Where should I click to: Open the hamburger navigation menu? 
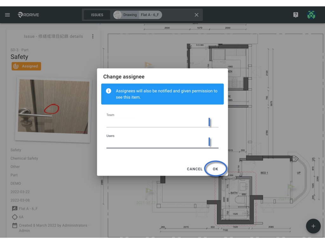(x=8, y=15)
